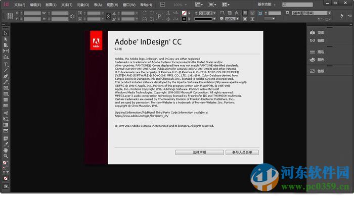Select the Page tool
This screenshot has height=199, width=354.
tap(6, 45)
